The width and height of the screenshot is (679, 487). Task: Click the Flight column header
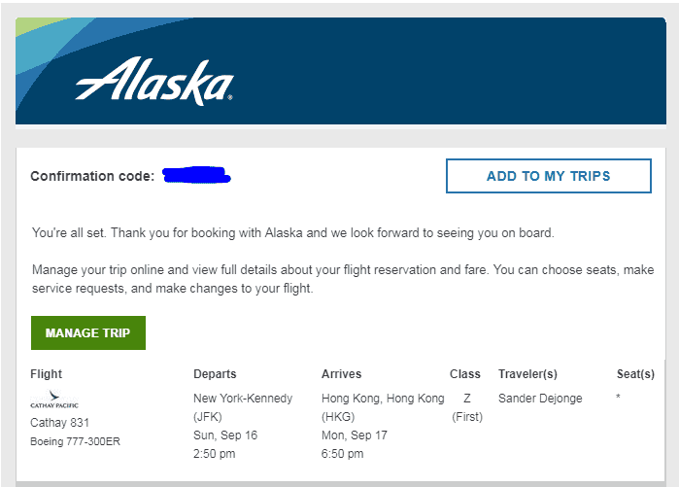(47, 374)
